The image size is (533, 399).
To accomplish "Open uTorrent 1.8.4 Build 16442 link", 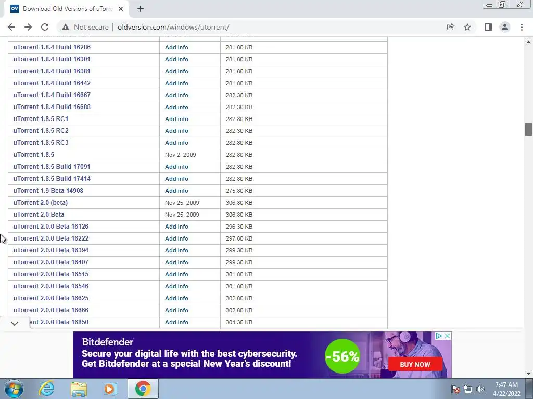I will [52, 83].
